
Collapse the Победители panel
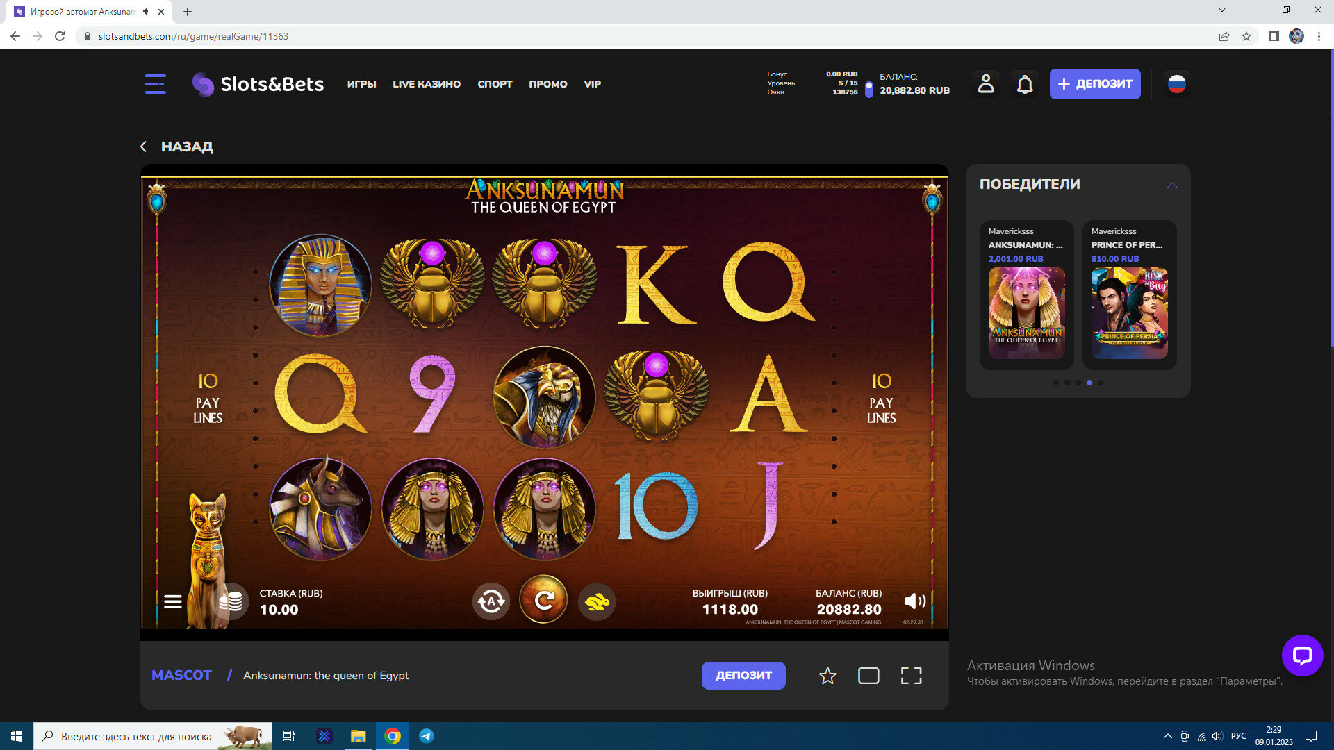point(1172,185)
